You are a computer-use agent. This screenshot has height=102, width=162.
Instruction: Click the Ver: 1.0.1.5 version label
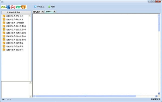[6, 100]
